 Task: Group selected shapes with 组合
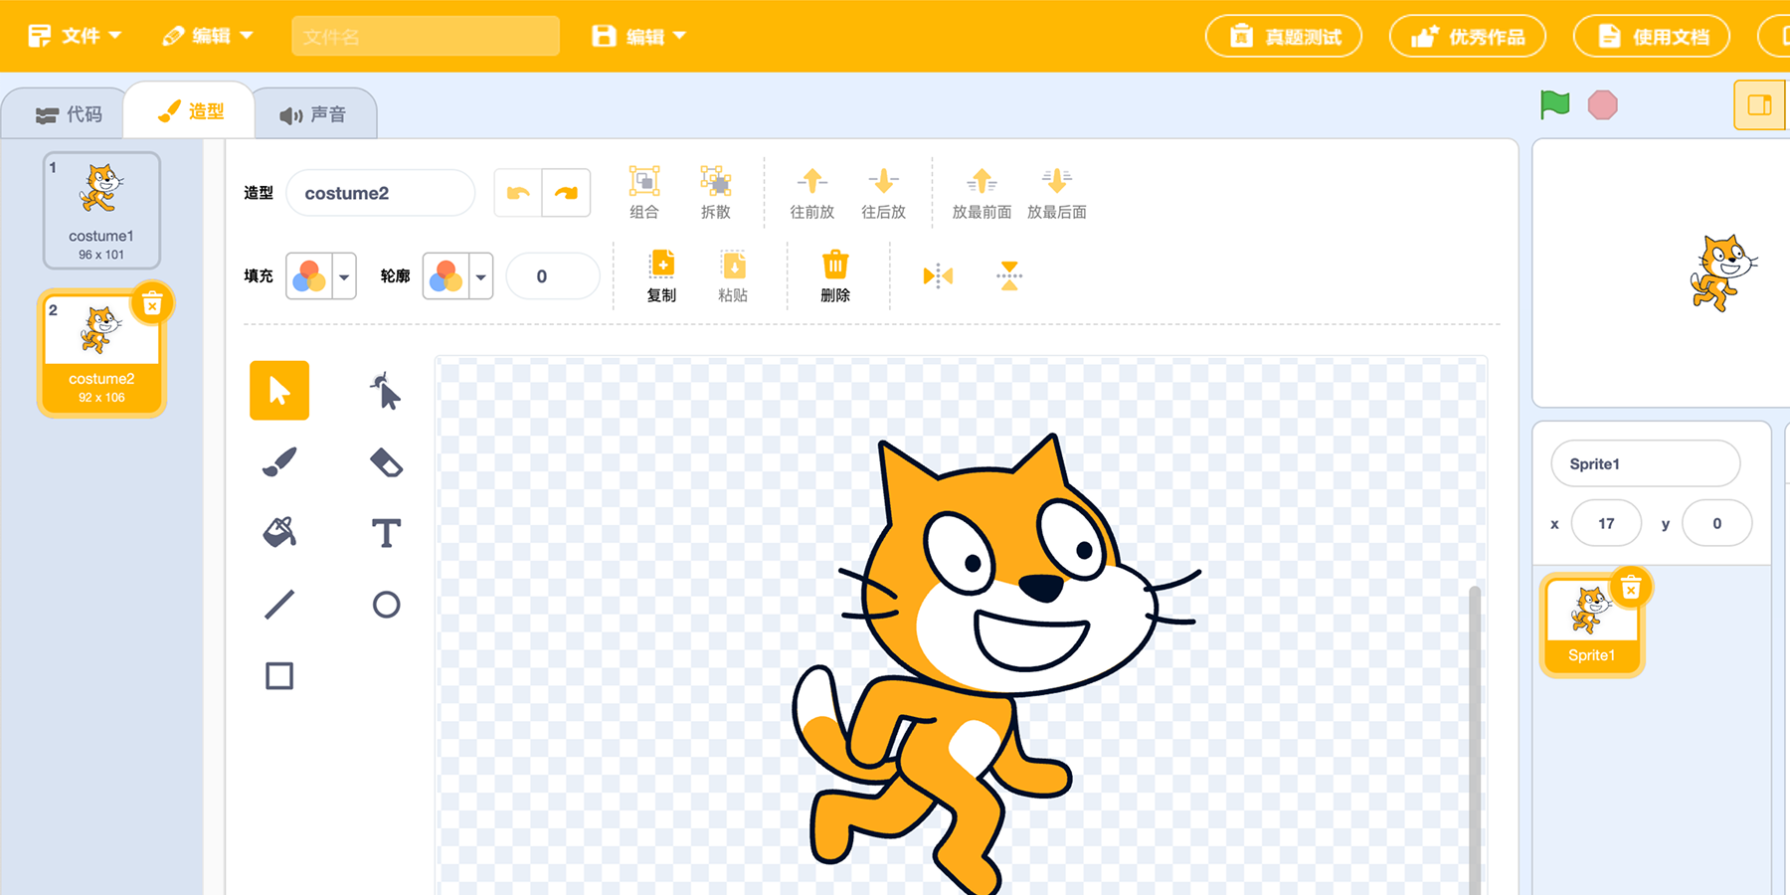(x=644, y=192)
